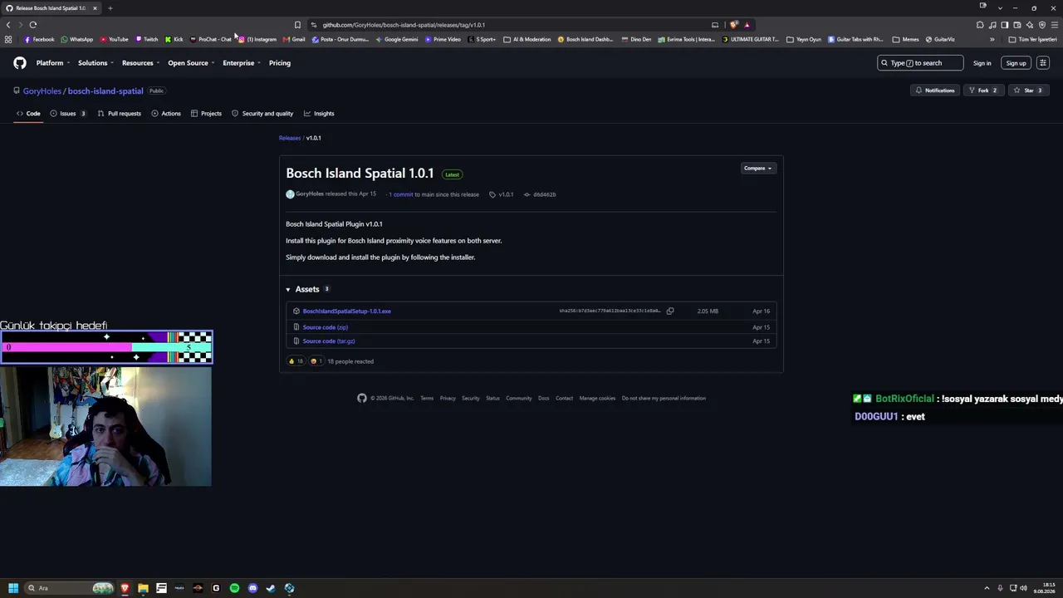Show hidden system tray icons
1063x598 pixels.
pyautogui.click(x=987, y=588)
